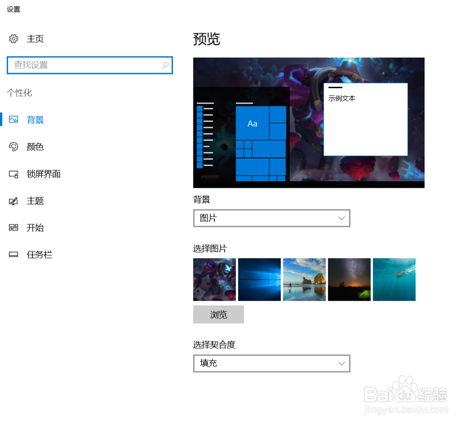Click the 示例文本 preview window

click(365, 119)
